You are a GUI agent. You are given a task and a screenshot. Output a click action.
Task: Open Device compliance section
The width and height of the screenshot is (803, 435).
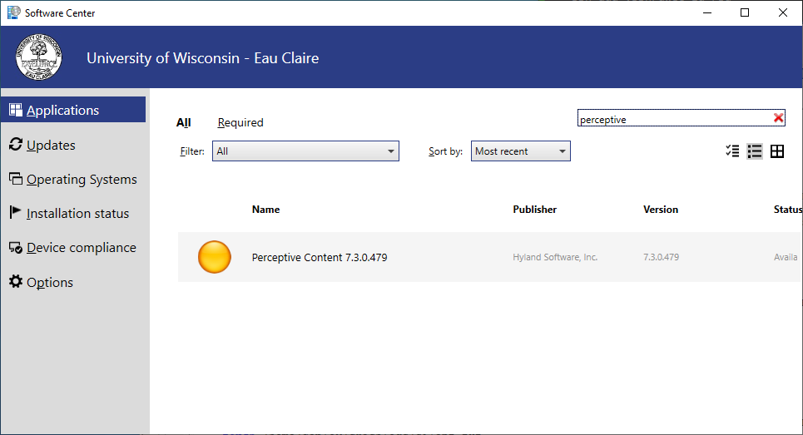click(81, 247)
